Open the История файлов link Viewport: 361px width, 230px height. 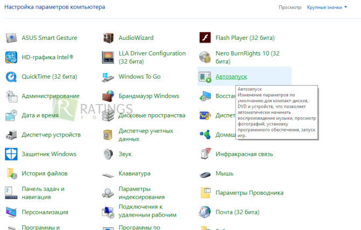click(45, 173)
